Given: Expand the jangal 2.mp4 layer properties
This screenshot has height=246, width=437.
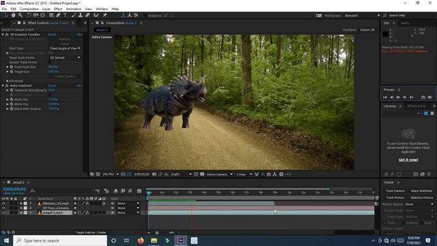Looking at the screenshot, I should pos(21,213).
